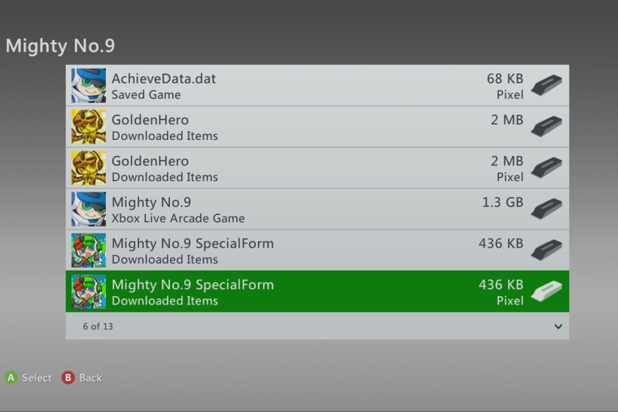The width and height of the screenshot is (618, 412).
Task: Click the white storage device icon on the highlighted row
Action: [548, 291]
